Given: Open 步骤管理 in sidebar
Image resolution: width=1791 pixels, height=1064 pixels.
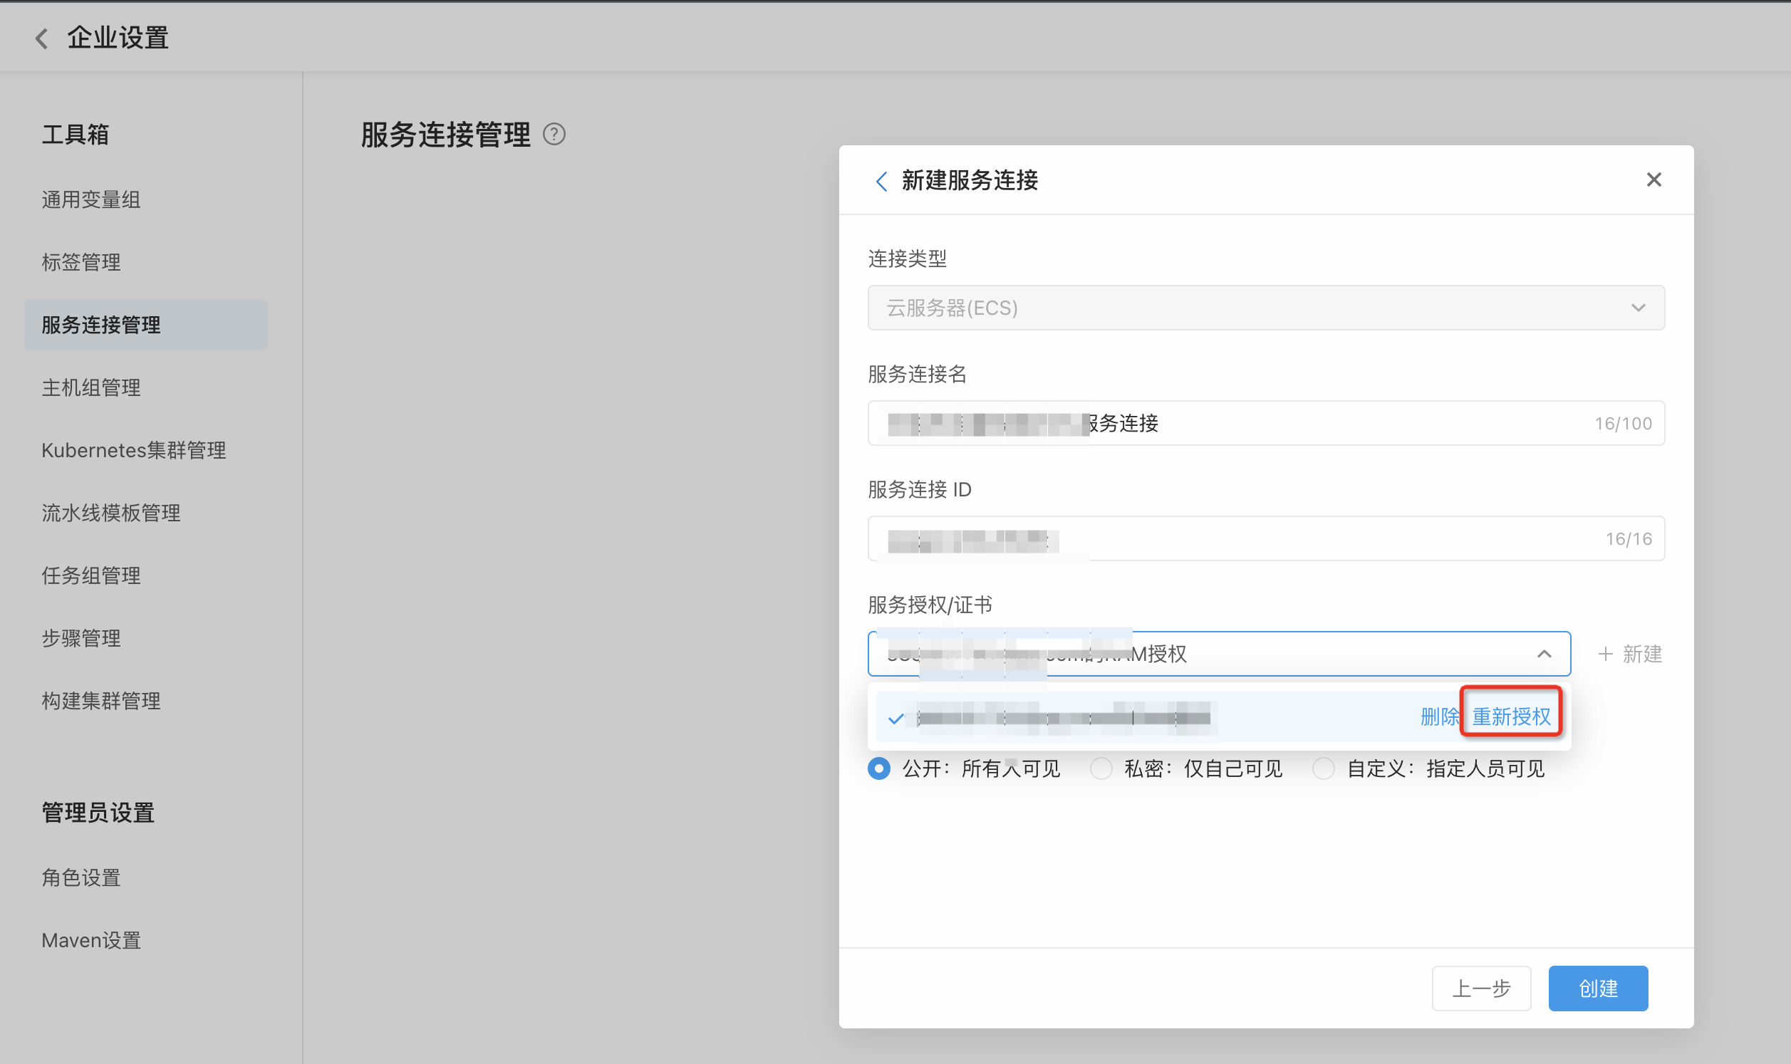Looking at the screenshot, I should [81, 638].
